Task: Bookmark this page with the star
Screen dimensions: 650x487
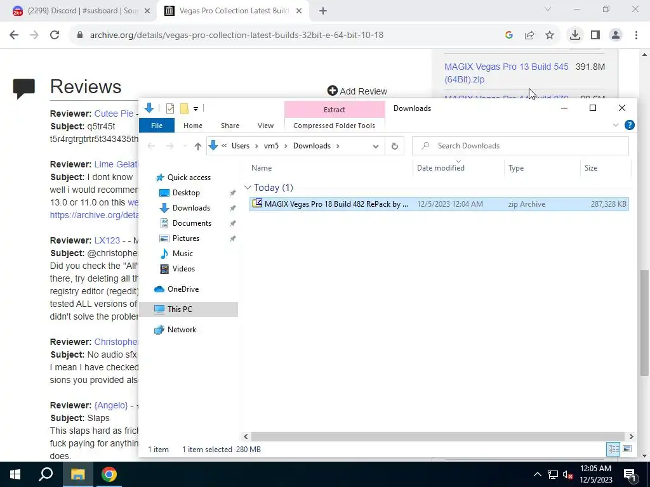Action: 550,36
